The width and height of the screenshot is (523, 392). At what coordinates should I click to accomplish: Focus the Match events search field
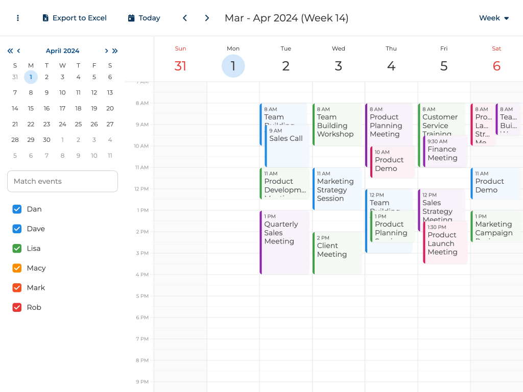62,181
